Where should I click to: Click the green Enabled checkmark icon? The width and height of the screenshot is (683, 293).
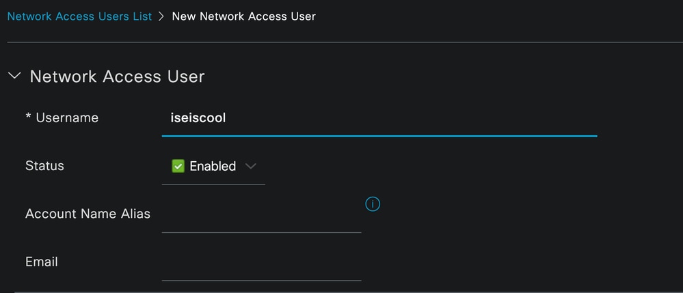(x=178, y=166)
